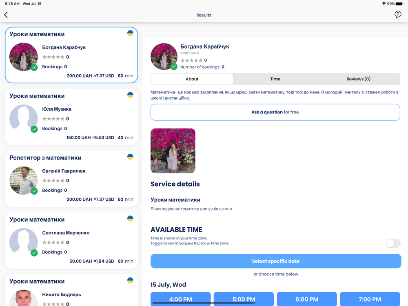Tap 15 July, Wed date label

click(x=169, y=285)
